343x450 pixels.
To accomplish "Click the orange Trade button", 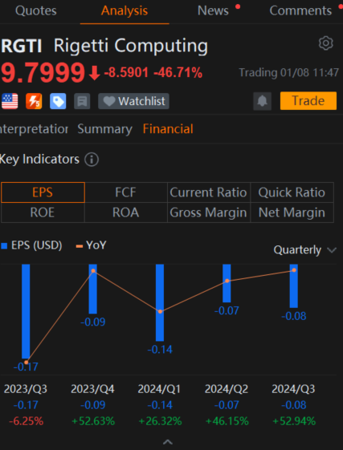I will click(308, 101).
